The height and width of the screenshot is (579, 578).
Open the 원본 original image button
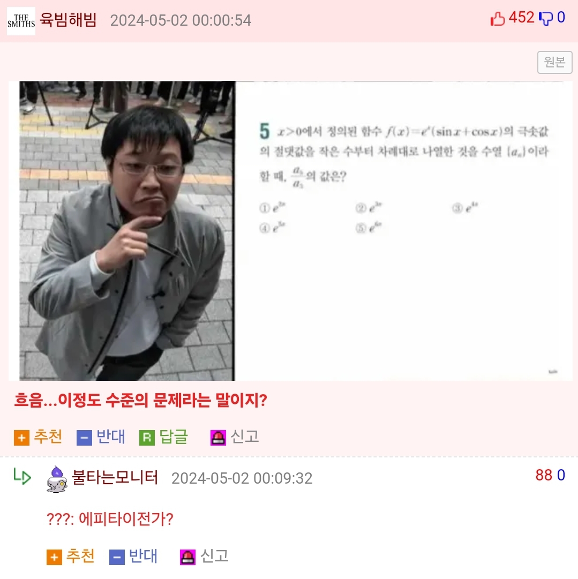click(555, 62)
